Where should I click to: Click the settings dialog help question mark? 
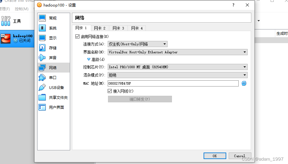point(233,5)
